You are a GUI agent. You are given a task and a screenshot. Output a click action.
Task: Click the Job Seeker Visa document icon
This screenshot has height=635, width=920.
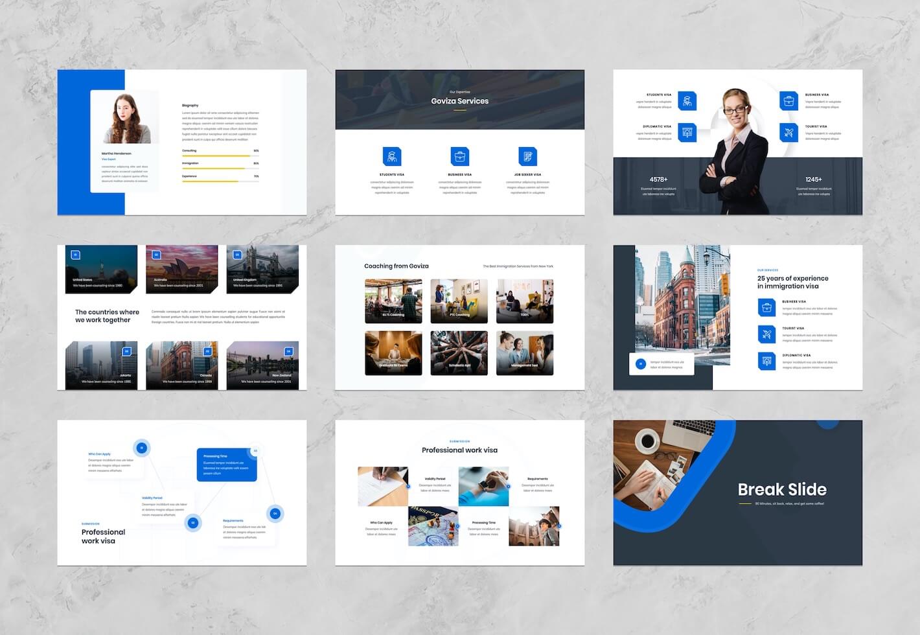pos(527,156)
